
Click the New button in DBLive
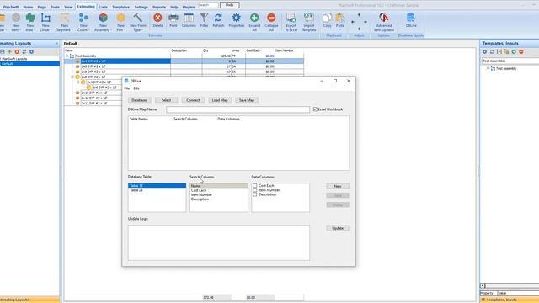click(x=338, y=186)
